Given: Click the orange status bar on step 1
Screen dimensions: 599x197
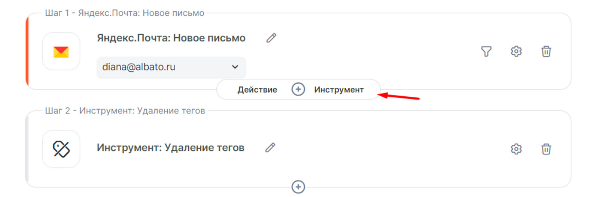Looking at the screenshot, I should (x=27, y=51).
